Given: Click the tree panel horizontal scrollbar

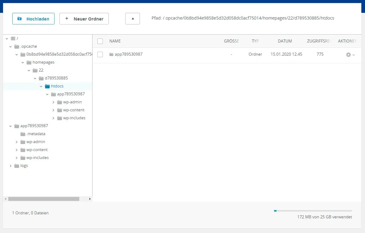Looking at the screenshot, I should (x=44, y=199).
